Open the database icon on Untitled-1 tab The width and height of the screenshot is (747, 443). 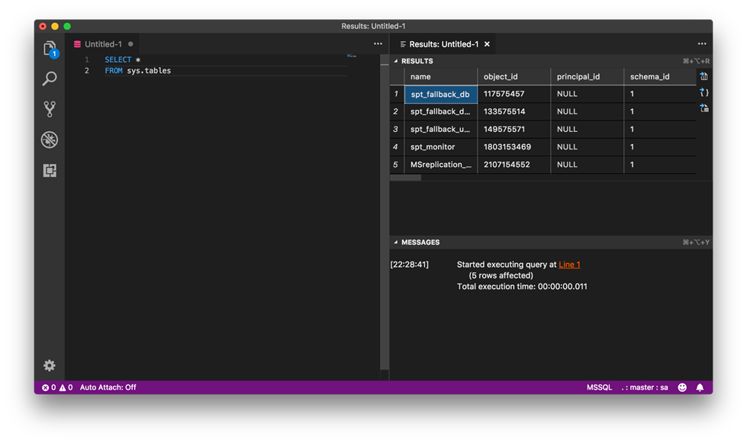(77, 44)
